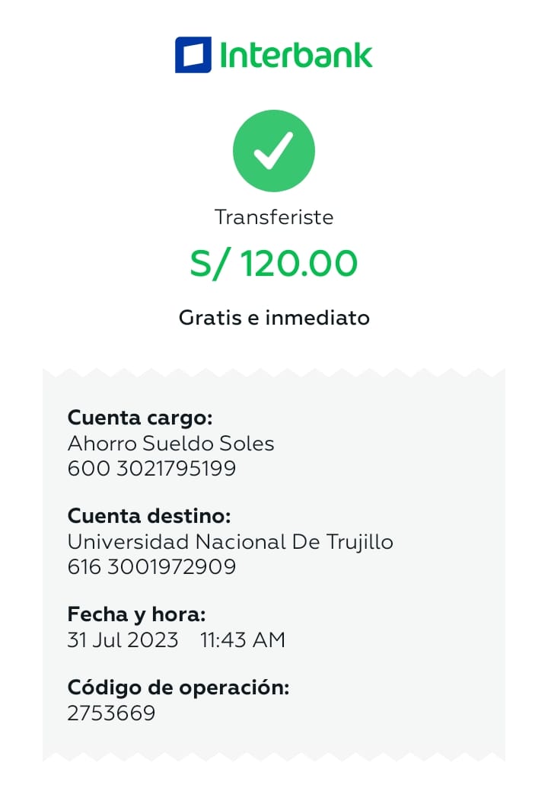Select destination account number 616 3001972909
The width and height of the screenshot is (548, 811).
[151, 567]
